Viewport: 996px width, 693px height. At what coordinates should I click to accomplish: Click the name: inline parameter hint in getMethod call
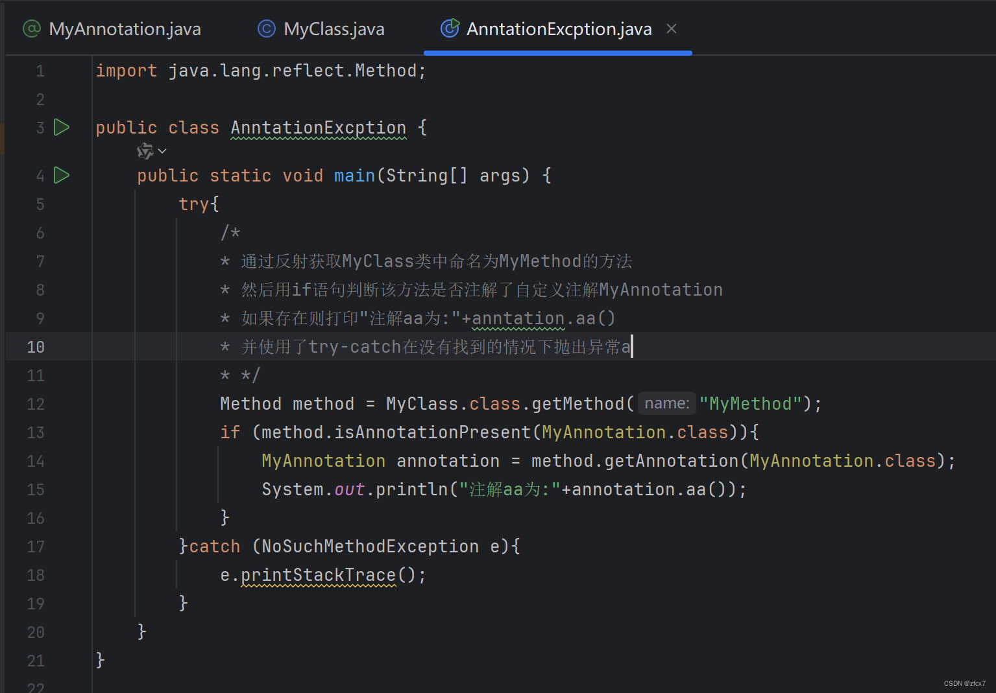666,403
